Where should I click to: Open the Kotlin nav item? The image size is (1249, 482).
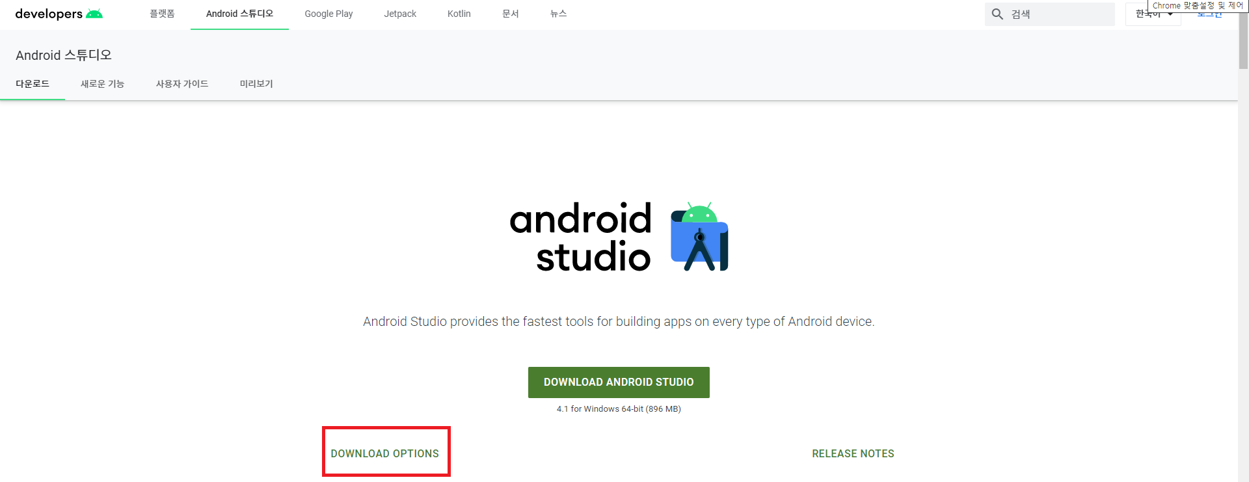click(459, 14)
